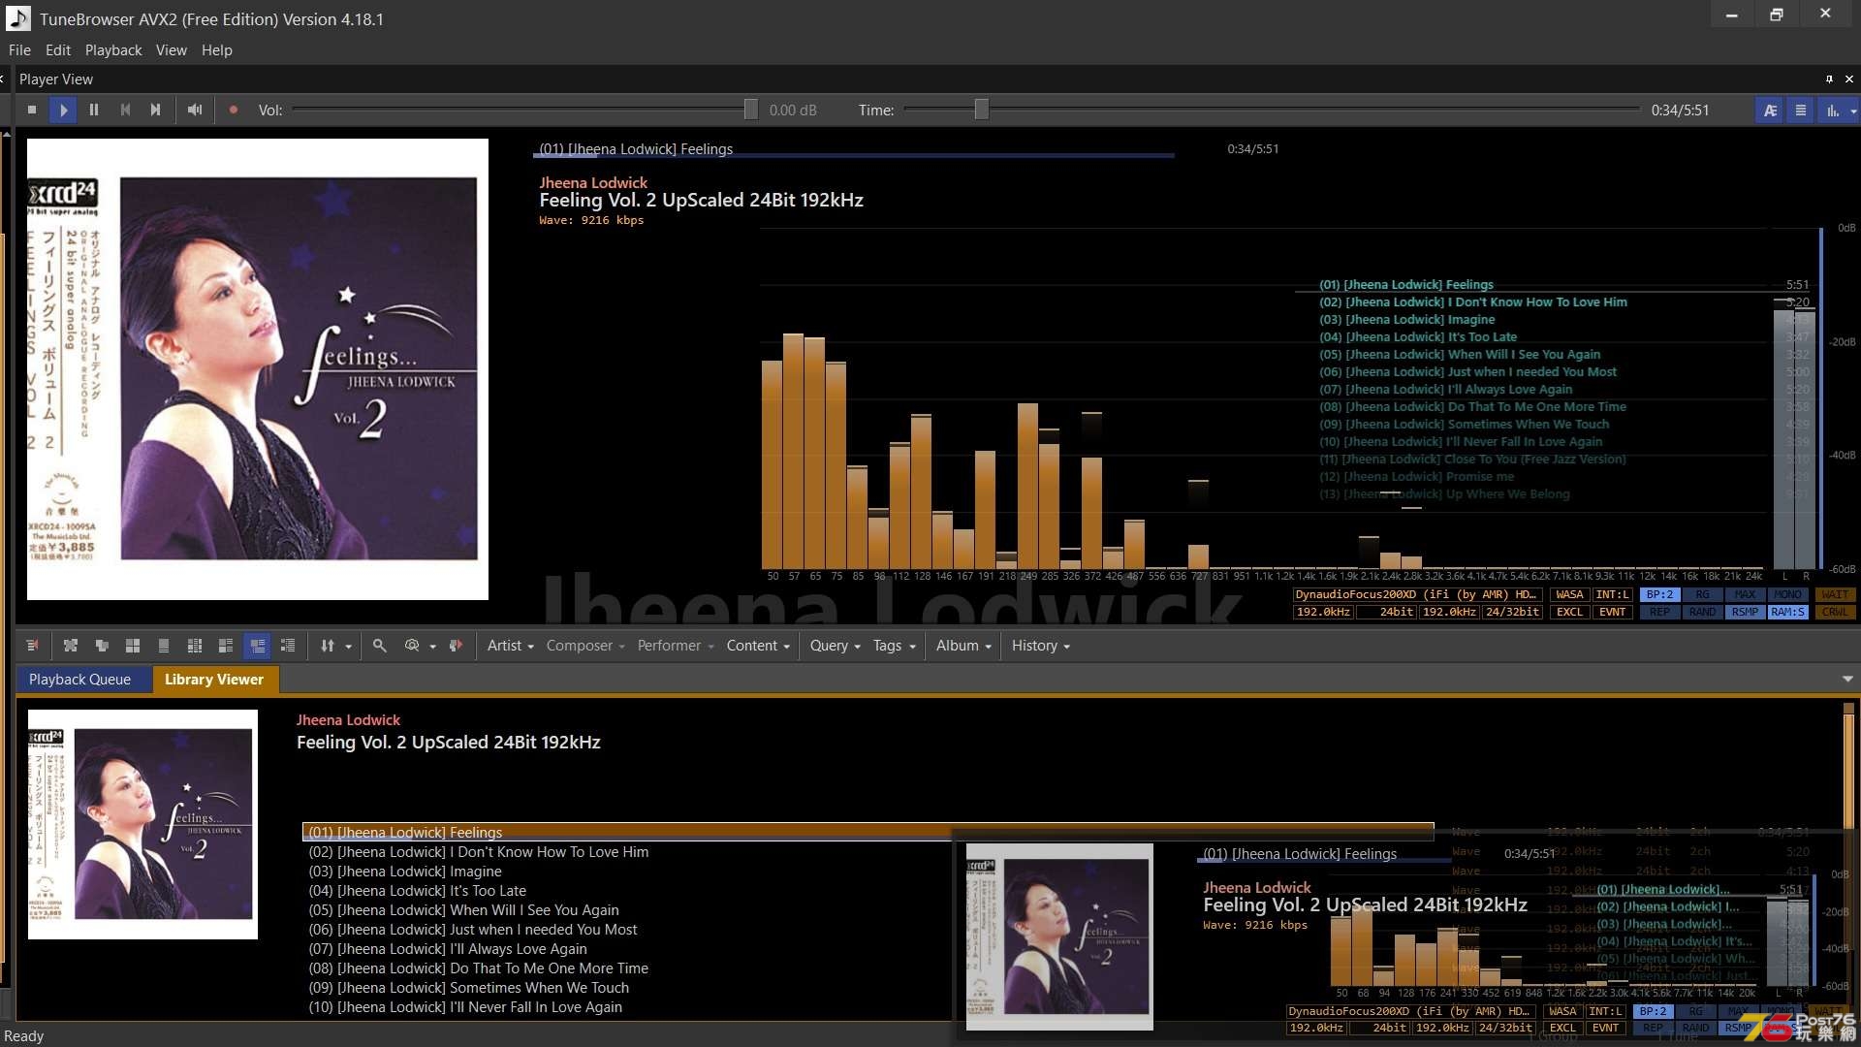
Task: Skip to the previous track
Action: tap(125, 110)
